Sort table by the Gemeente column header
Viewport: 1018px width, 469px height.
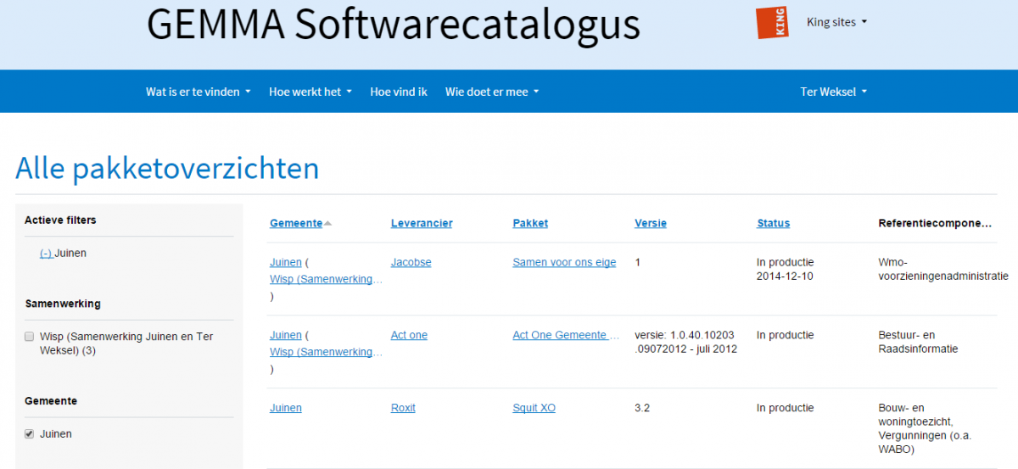click(x=296, y=223)
